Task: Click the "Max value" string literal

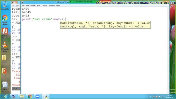Action: (x=43, y=19)
